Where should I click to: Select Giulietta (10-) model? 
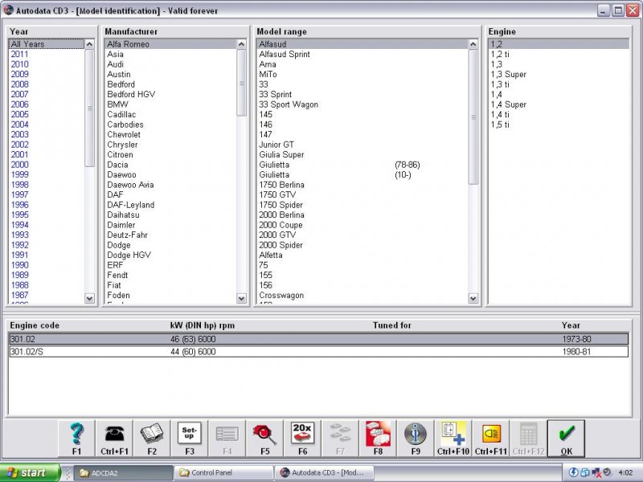click(x=362, y=174)
